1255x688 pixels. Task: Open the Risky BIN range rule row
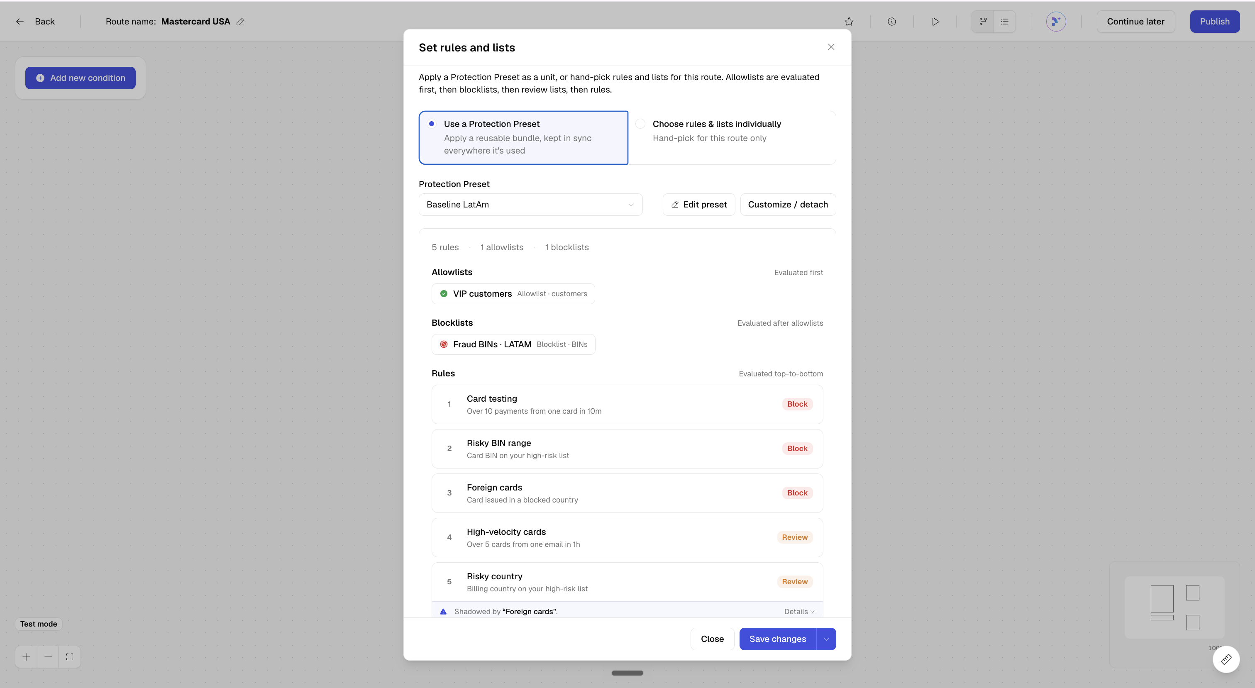click(627, 449)
